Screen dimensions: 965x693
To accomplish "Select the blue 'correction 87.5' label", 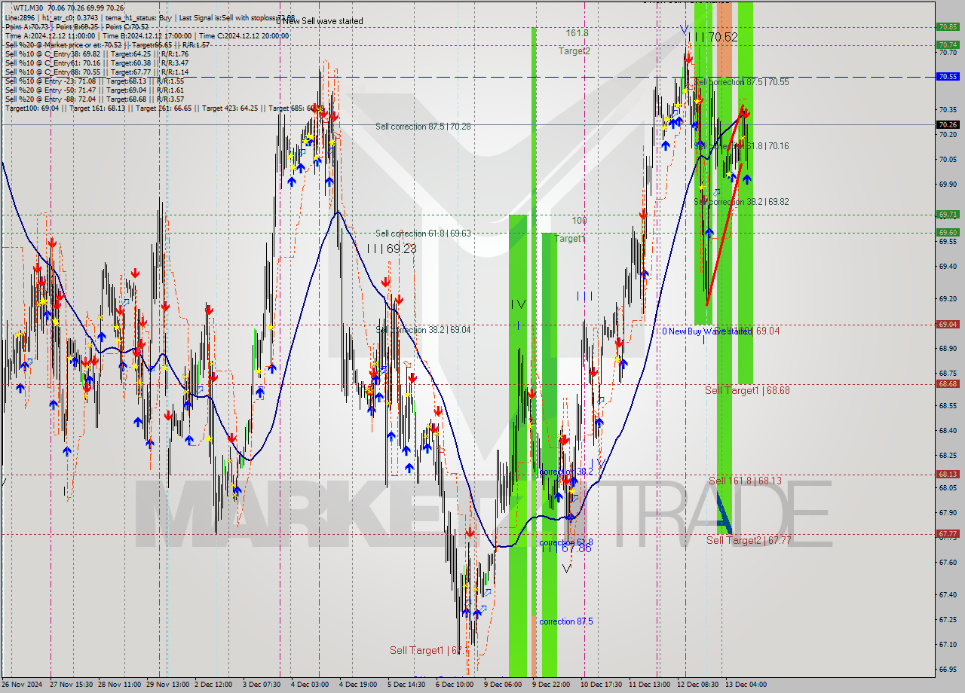I will 566,621.
